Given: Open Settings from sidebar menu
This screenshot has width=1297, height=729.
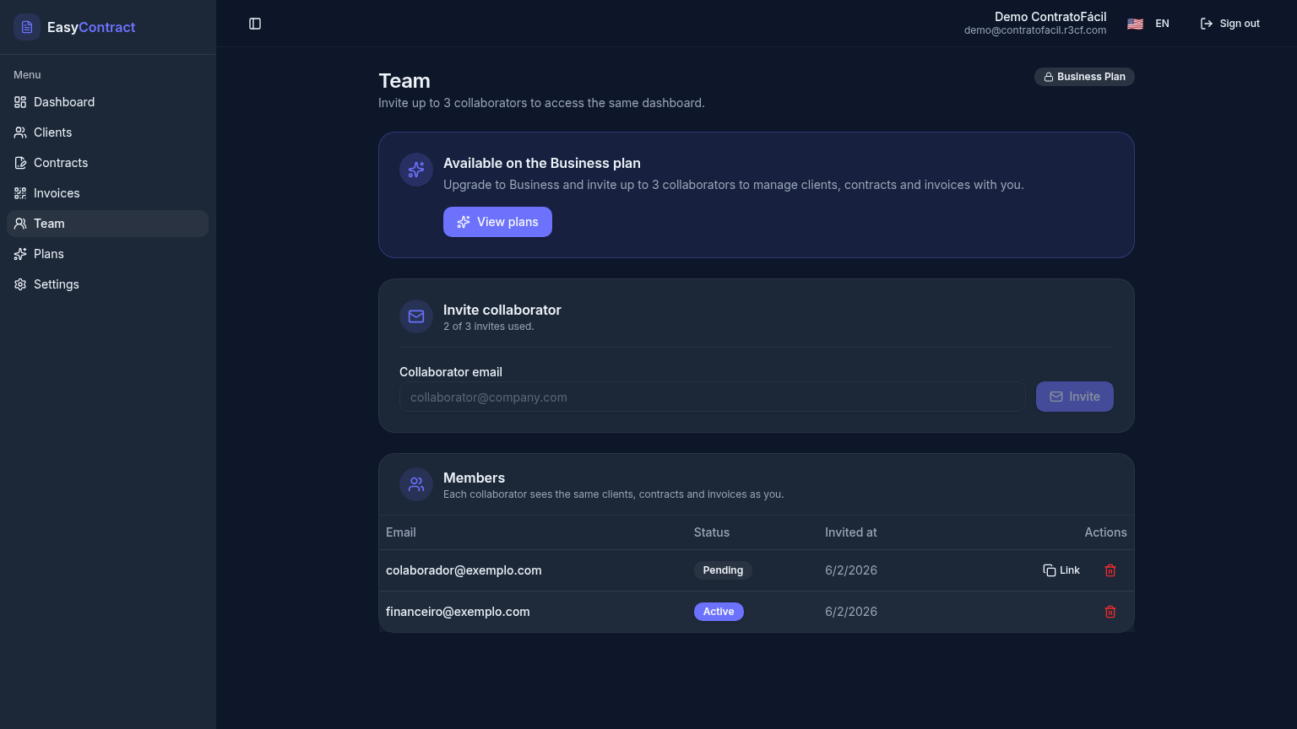Looking at the screenshot, I should pyautogui.click(x=107, y=284).
